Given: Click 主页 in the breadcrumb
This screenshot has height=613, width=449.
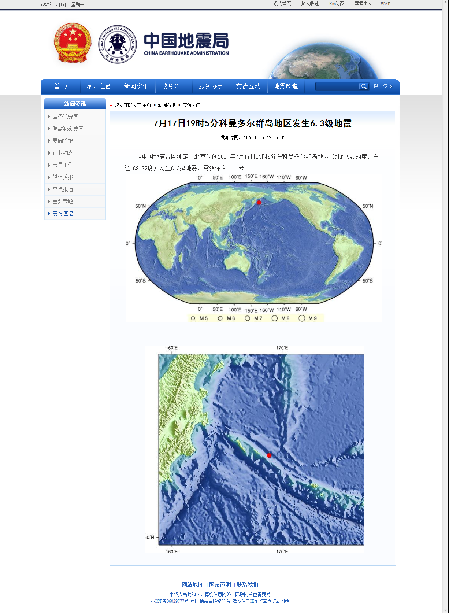Looking at the screenshot, I should tap(146, 105).
